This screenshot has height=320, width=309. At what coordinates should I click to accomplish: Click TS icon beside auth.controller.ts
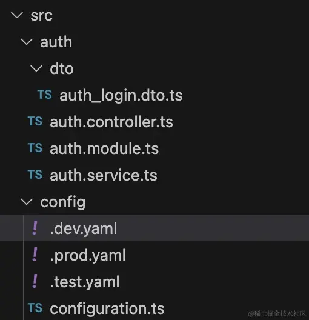click(35, 121)
